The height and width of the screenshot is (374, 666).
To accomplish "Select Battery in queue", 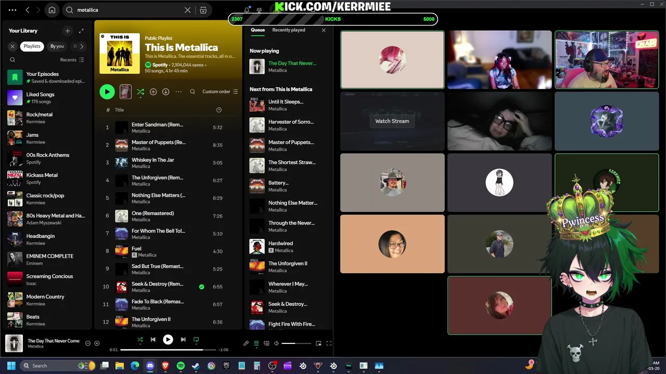I will pos(288,186).
